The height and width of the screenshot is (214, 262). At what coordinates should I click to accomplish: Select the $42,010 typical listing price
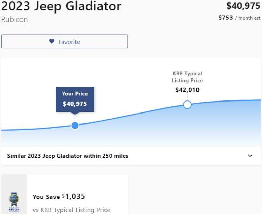click(x=187, y=90)
